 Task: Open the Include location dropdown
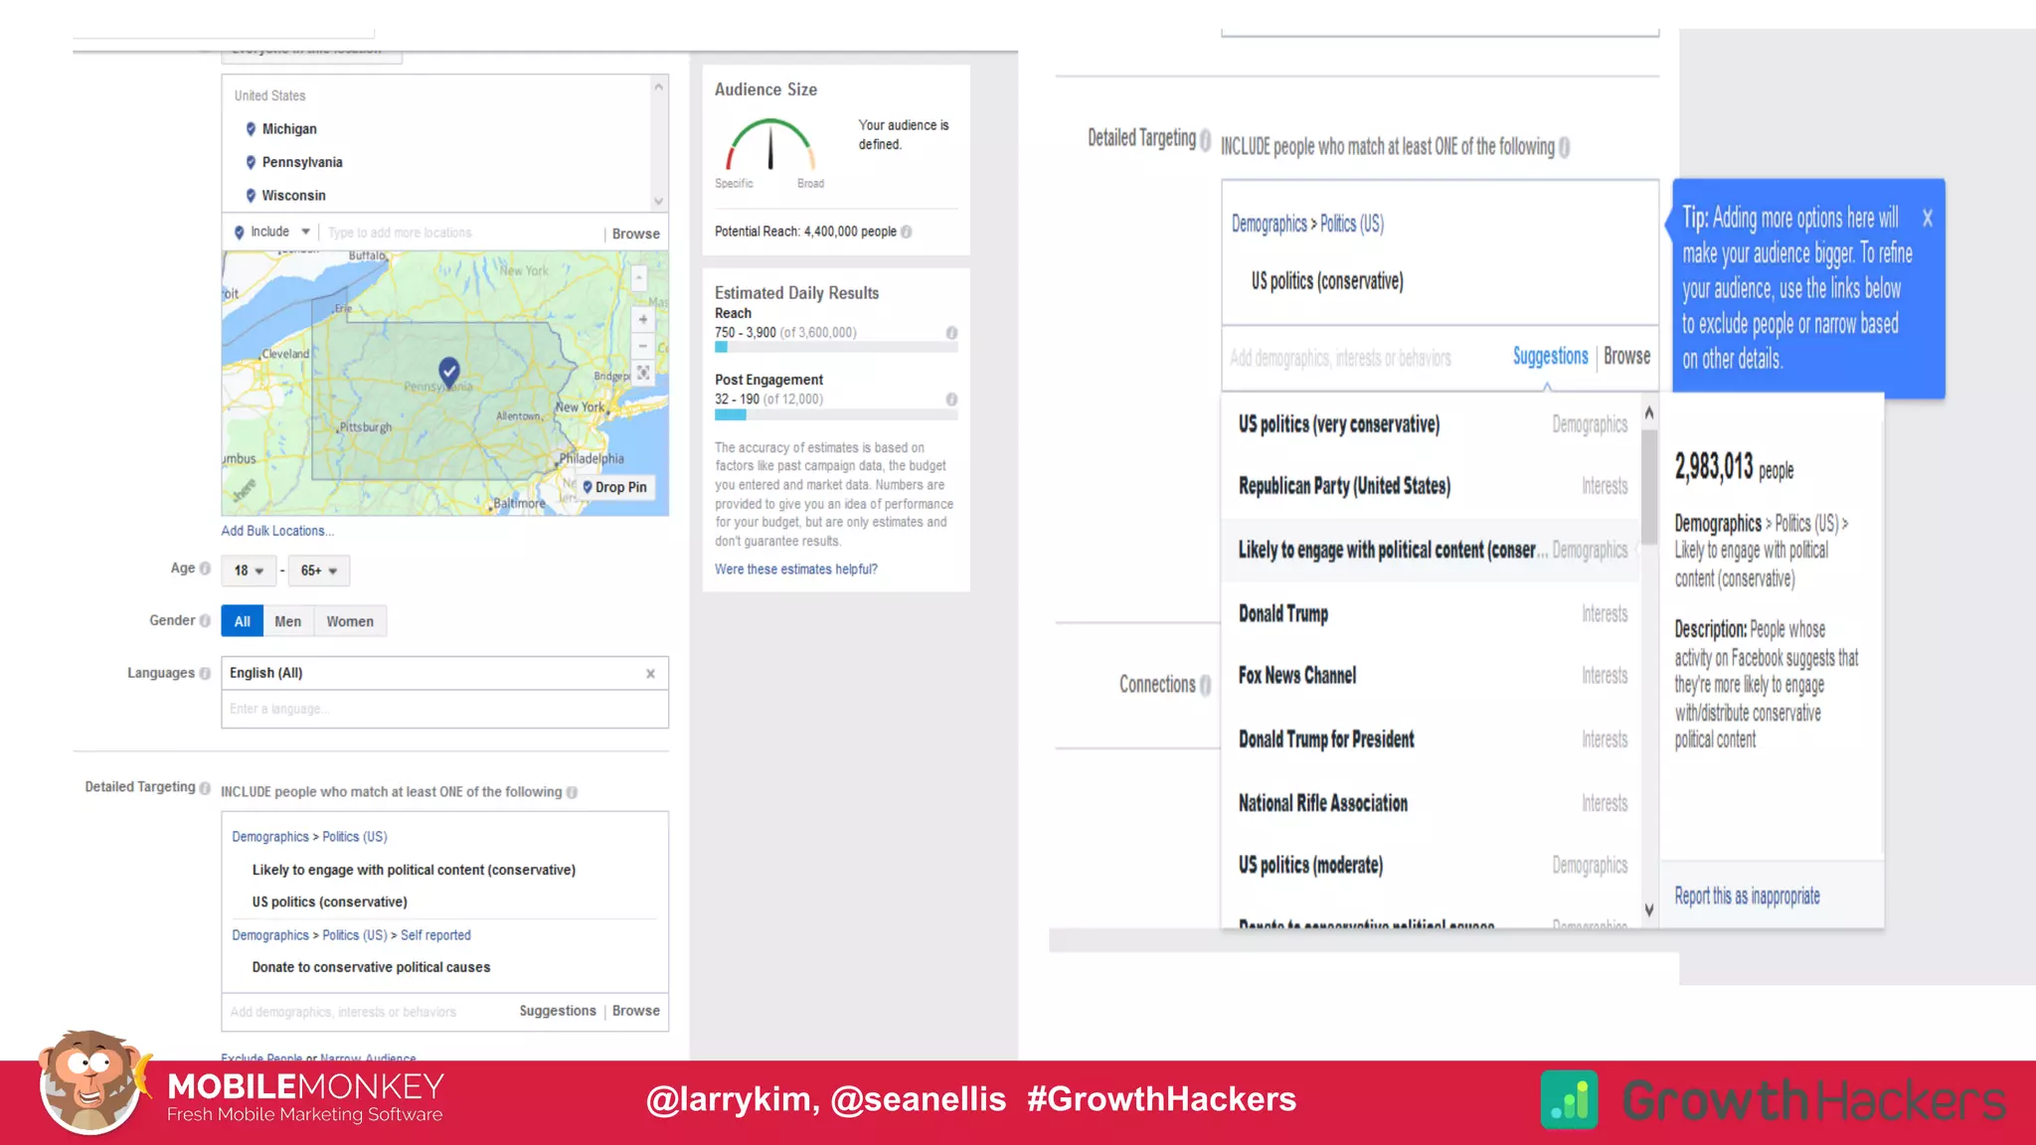click(271, 233)
